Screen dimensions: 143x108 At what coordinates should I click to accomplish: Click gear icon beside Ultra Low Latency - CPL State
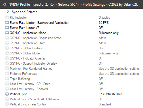coord(7,84)
